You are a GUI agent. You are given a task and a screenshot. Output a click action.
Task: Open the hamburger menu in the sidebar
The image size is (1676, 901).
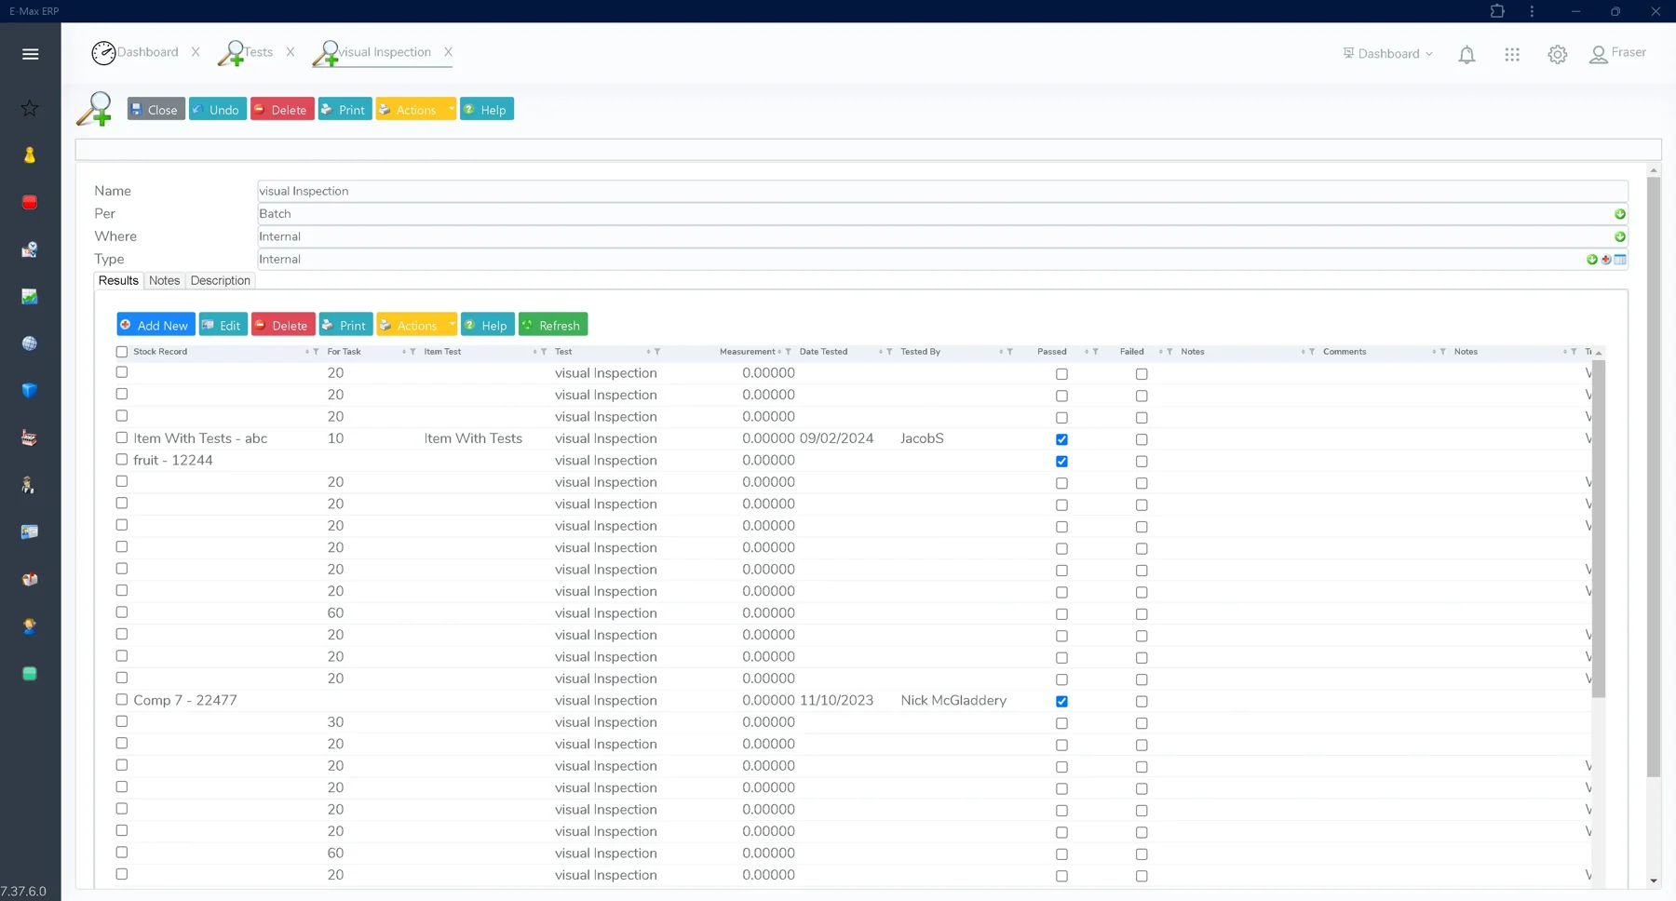point(30,54)
